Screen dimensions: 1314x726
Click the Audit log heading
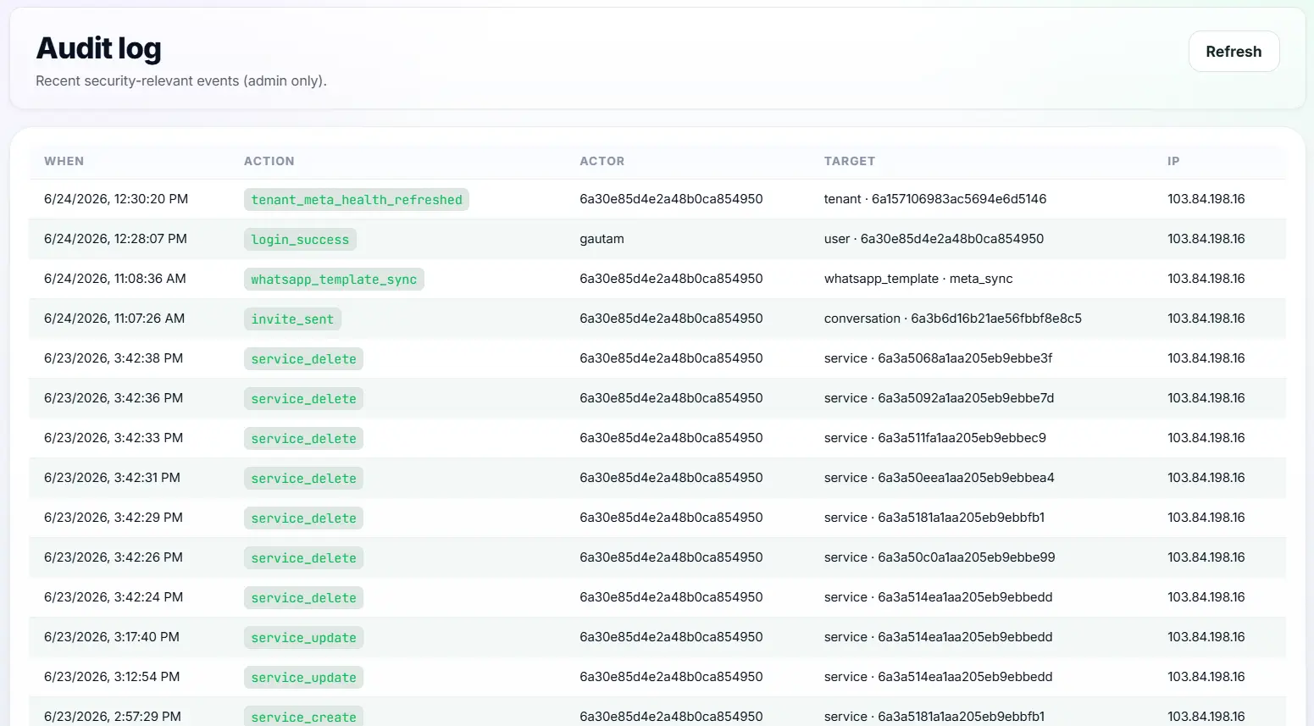pyautogui.click(x=98, y=49)
